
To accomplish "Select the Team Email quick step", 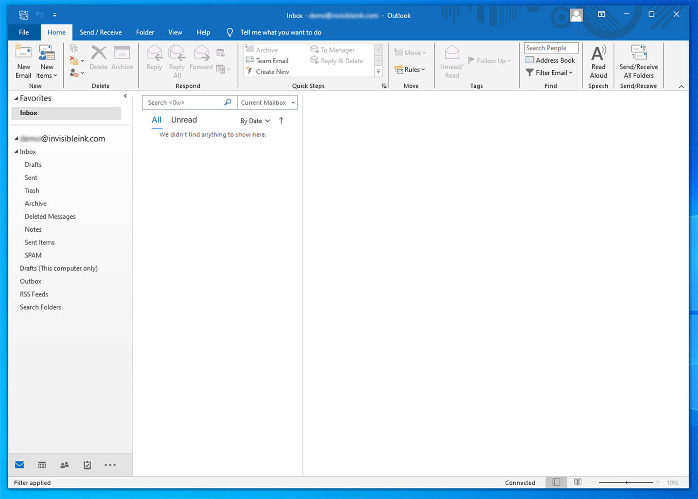I will [x=267, y=61].
